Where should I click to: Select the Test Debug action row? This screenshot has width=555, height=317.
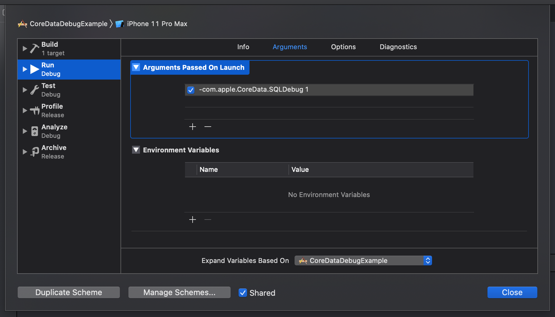coord(69,90)
